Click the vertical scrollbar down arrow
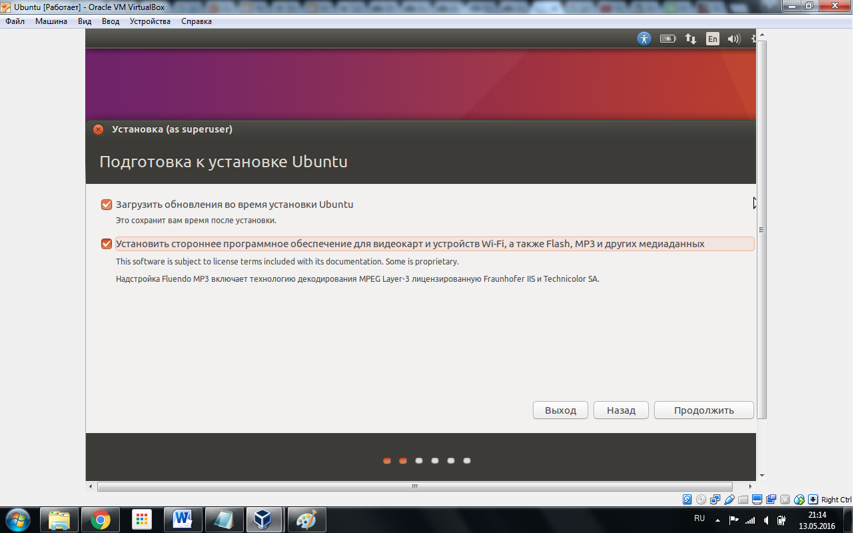The height and width of the screenshot is (533, 854). [x=761, y=476]
